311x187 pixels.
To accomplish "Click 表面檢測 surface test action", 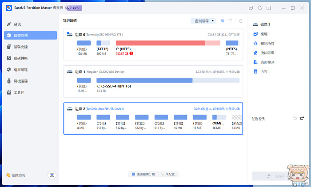I will click(264, 62).
